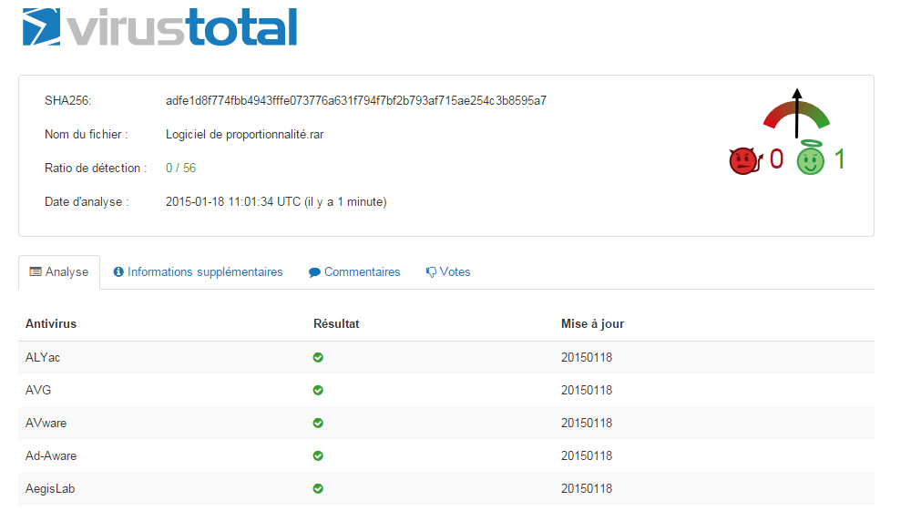The width and height of the screenshot is (921, 511).
Task: Open the Informations supplémentaires tab
Action: pos(198,272)
